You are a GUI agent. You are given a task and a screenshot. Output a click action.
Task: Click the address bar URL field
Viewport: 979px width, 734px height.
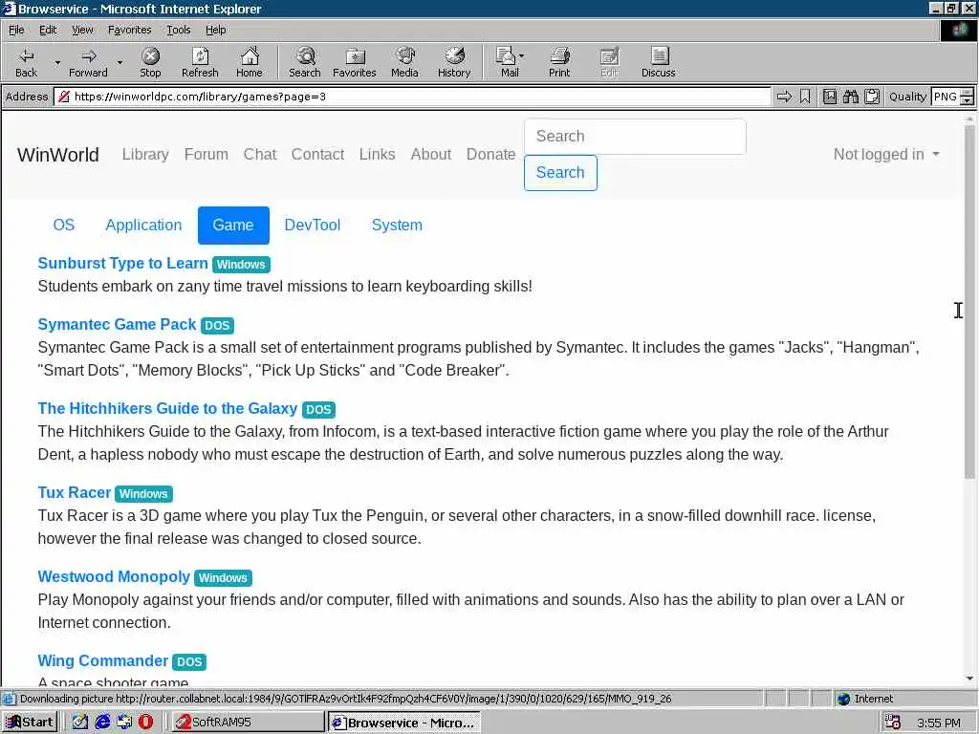coord(412,97)
